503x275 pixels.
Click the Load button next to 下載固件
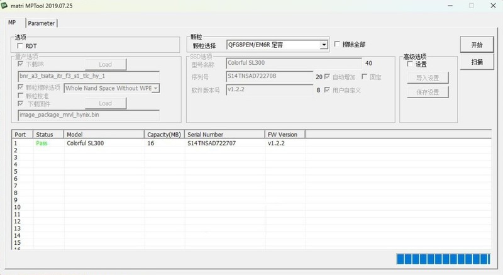(106, 103)
